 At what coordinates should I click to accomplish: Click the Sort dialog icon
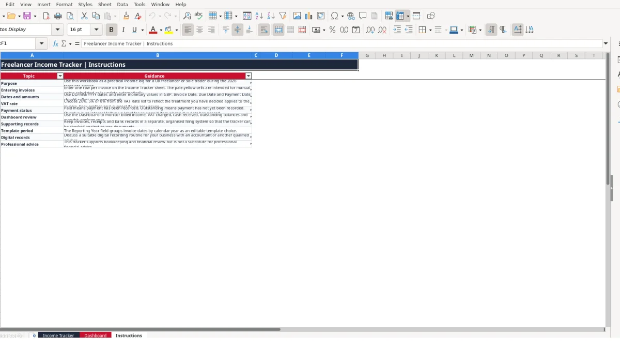247,16
